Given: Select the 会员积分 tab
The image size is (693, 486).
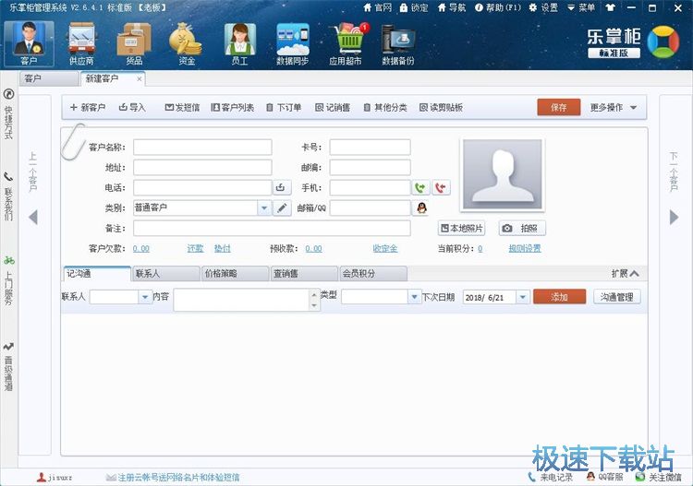Looking at the screenshot, I should click(x=373, y=273).
